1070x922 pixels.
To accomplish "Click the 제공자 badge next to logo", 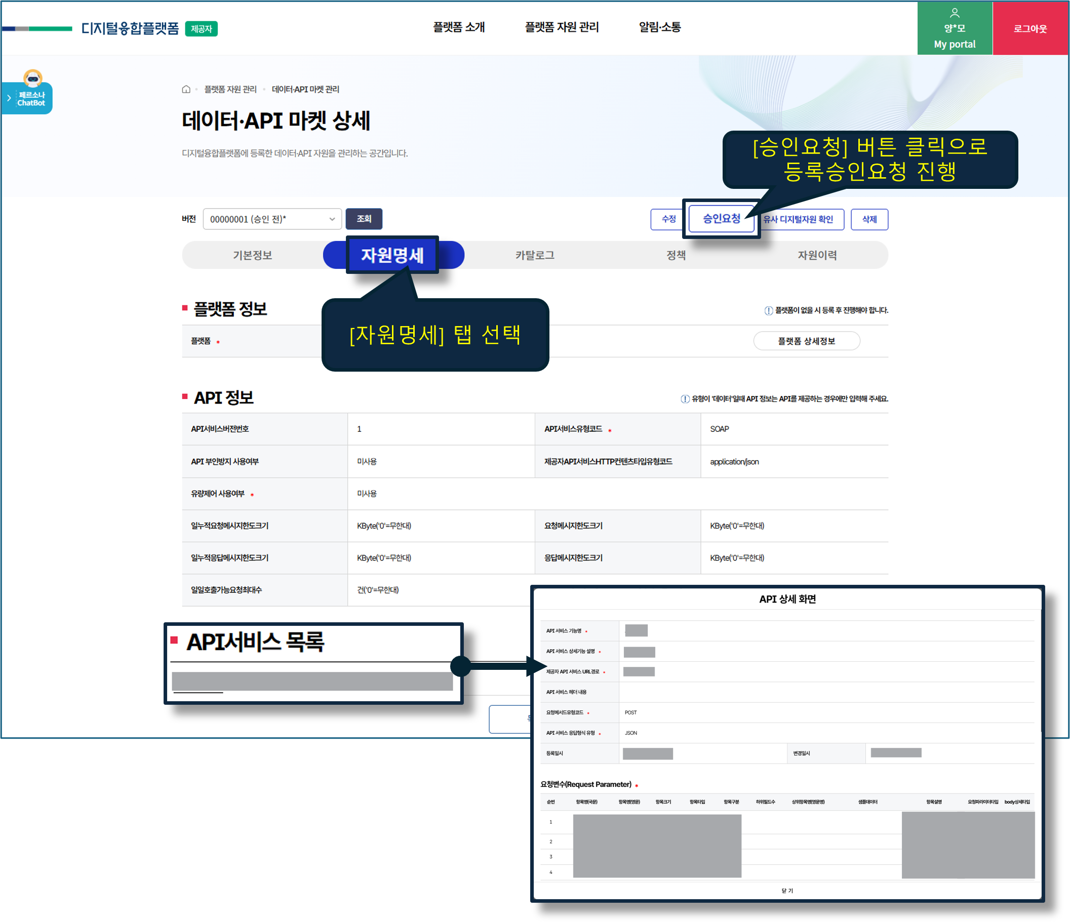I will [202, 29].
